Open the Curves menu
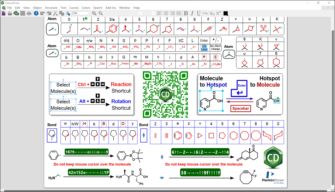 (74, 8)
